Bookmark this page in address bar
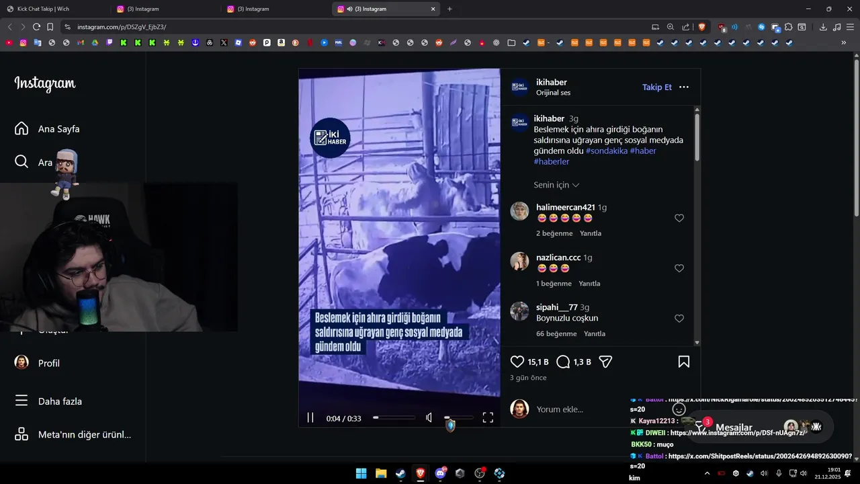Viewport: 860px width, 484px height. pyautogui.click(x=50, y=27)
